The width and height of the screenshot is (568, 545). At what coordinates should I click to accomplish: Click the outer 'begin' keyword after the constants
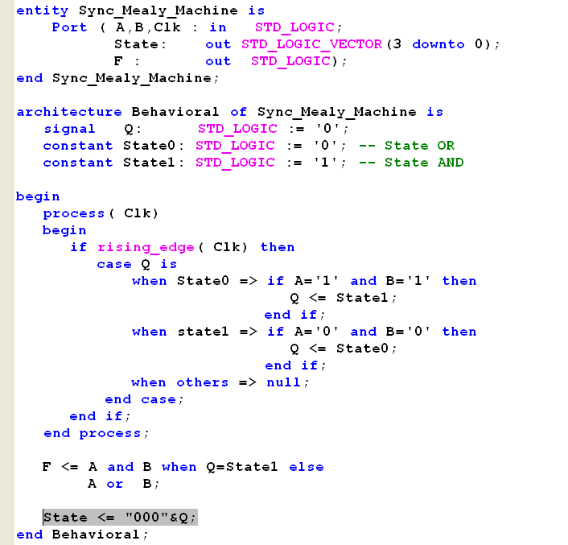38,196
